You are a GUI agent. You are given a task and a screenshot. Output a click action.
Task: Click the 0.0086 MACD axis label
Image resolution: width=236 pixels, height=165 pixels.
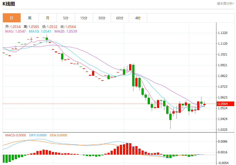pyautogui.click(x=223, y=141)
